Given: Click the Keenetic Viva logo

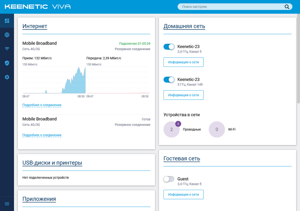Looking at the screenshot, I should tap(38, 7).
